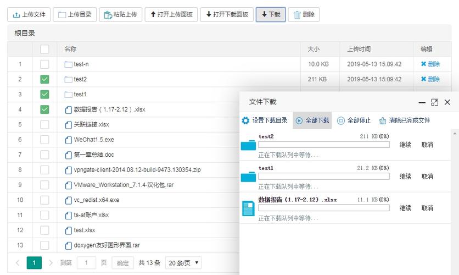Click the test2 folder icon in download panel
This screenshot has width=459, height=275.
[x=248, y=145]
